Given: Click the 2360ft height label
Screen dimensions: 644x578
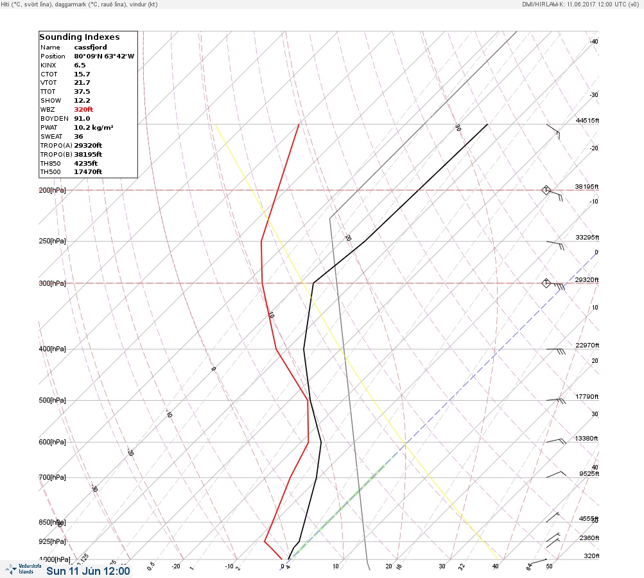Looking at the screenshot, I should coord(589,538).
